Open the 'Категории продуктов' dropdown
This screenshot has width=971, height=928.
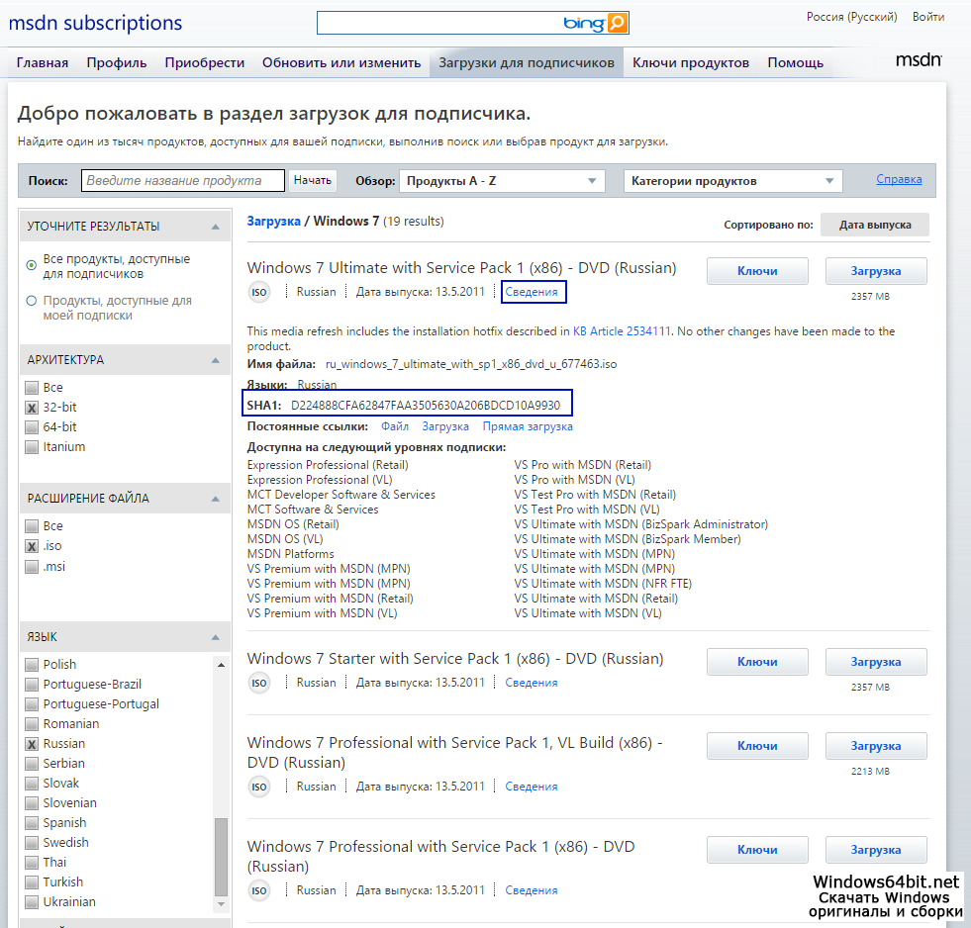pyautogui.click(x=733, y=181)
